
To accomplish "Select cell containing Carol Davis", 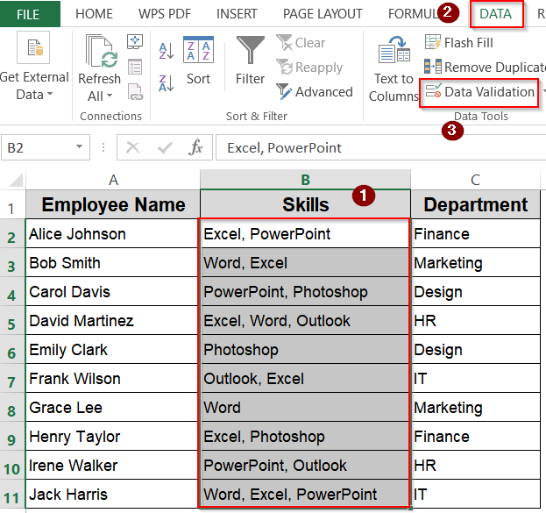I will pos(112,291).
